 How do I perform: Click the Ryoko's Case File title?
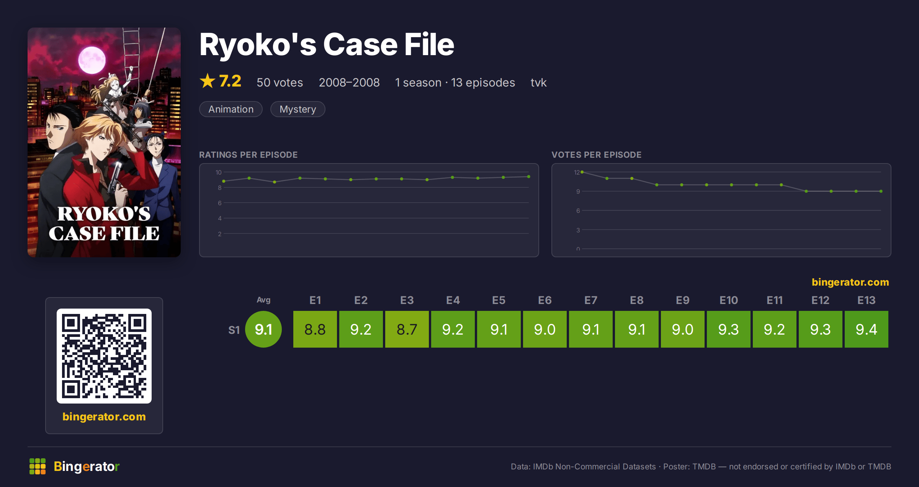(x=327, y=44)
